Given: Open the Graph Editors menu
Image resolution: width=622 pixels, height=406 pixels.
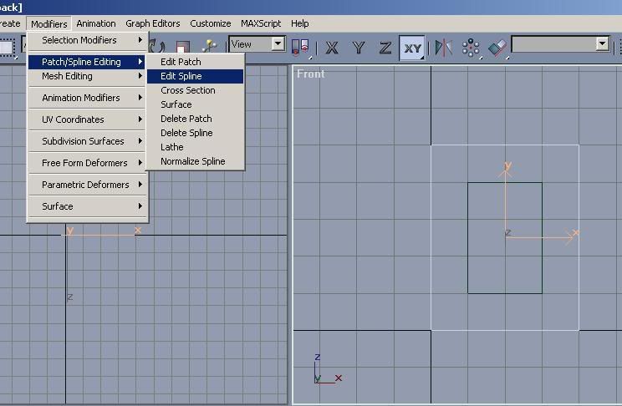Looking at the screenshot, I should pyautogui.click(x=153, y=23).
